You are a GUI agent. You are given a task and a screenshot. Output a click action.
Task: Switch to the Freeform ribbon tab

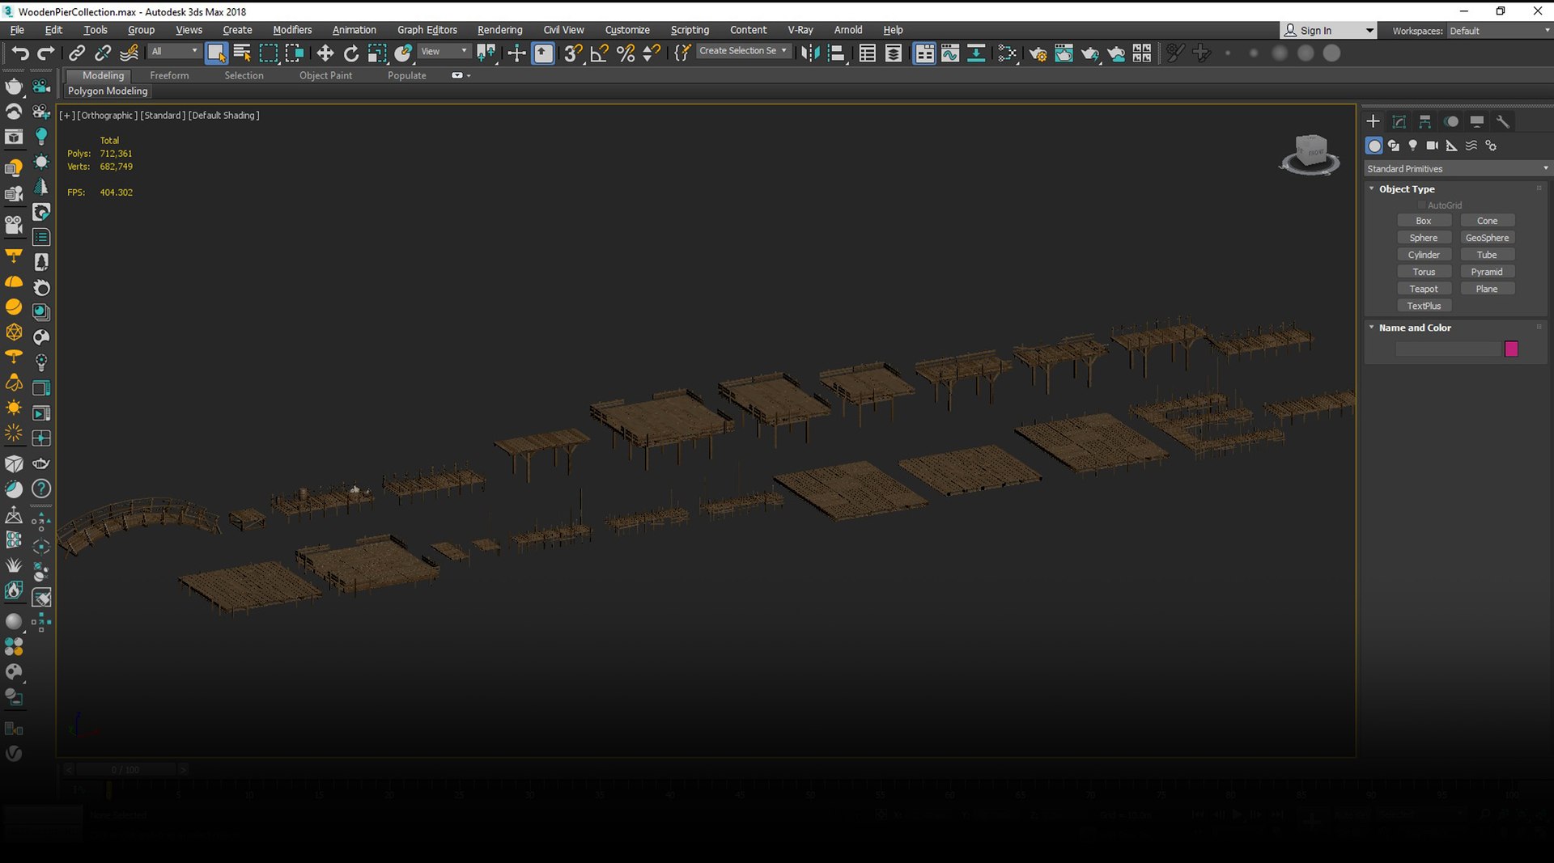[169, 75]
